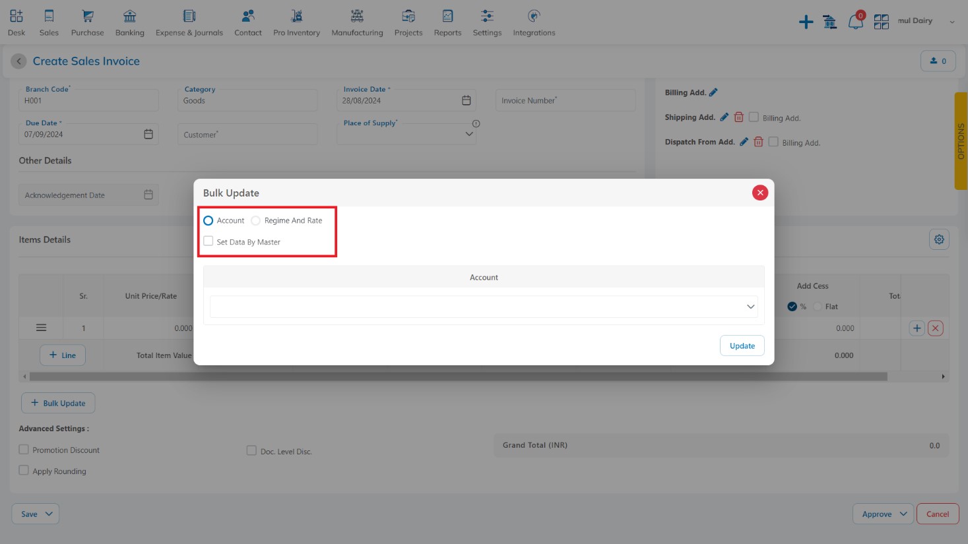Tick the Promotion Discount checkbox
This screenshot has height=544, width=968.
pyautogui.click(x=24, y=450)
